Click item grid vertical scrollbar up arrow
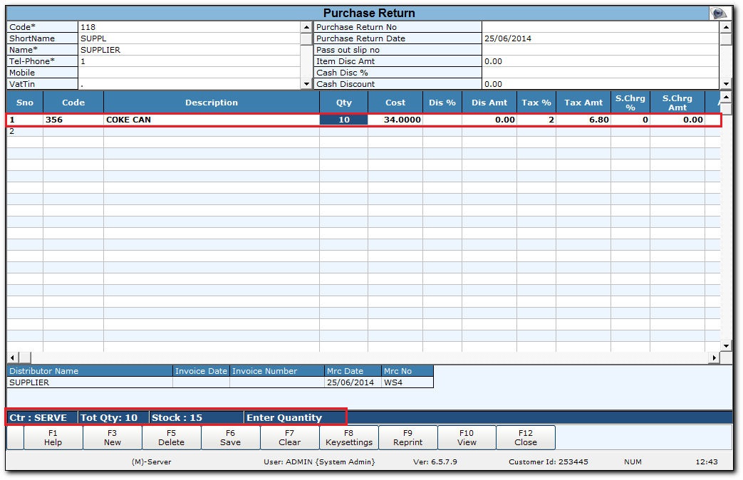 point(726,97)
